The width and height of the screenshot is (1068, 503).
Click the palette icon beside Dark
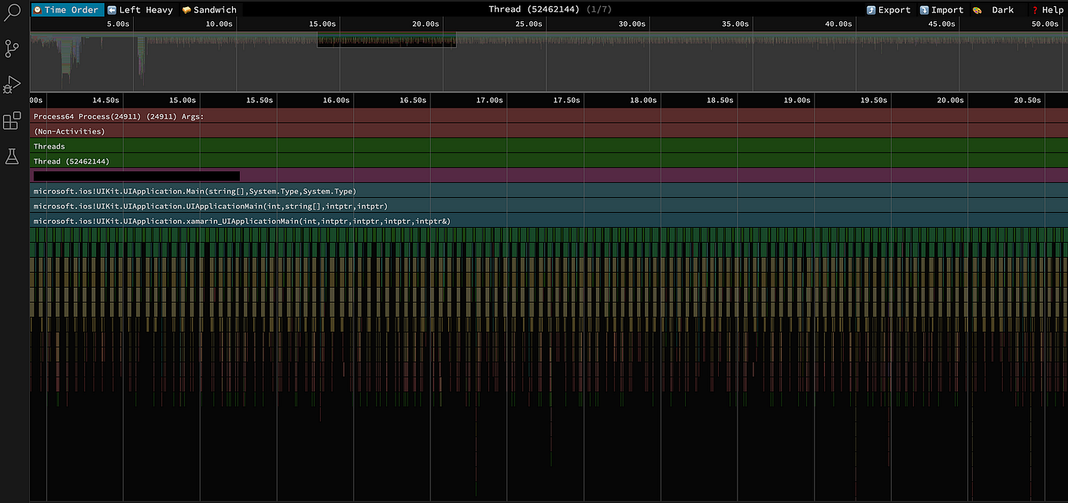tap(976, 9)
